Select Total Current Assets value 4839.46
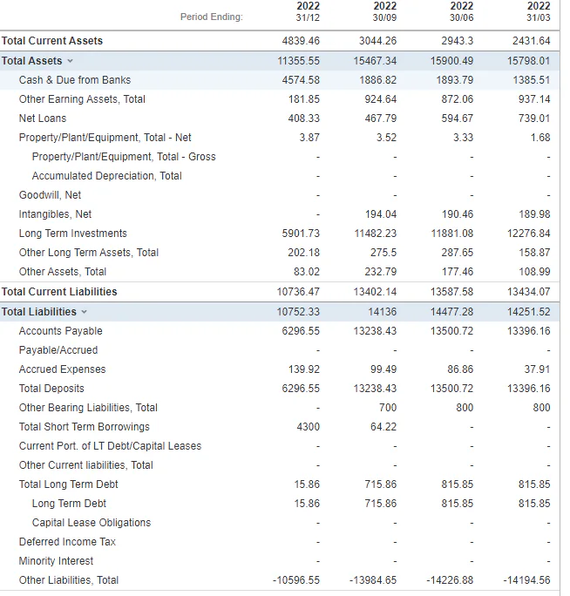This screenshot has height=596, width=570. [x=301, y=41]
